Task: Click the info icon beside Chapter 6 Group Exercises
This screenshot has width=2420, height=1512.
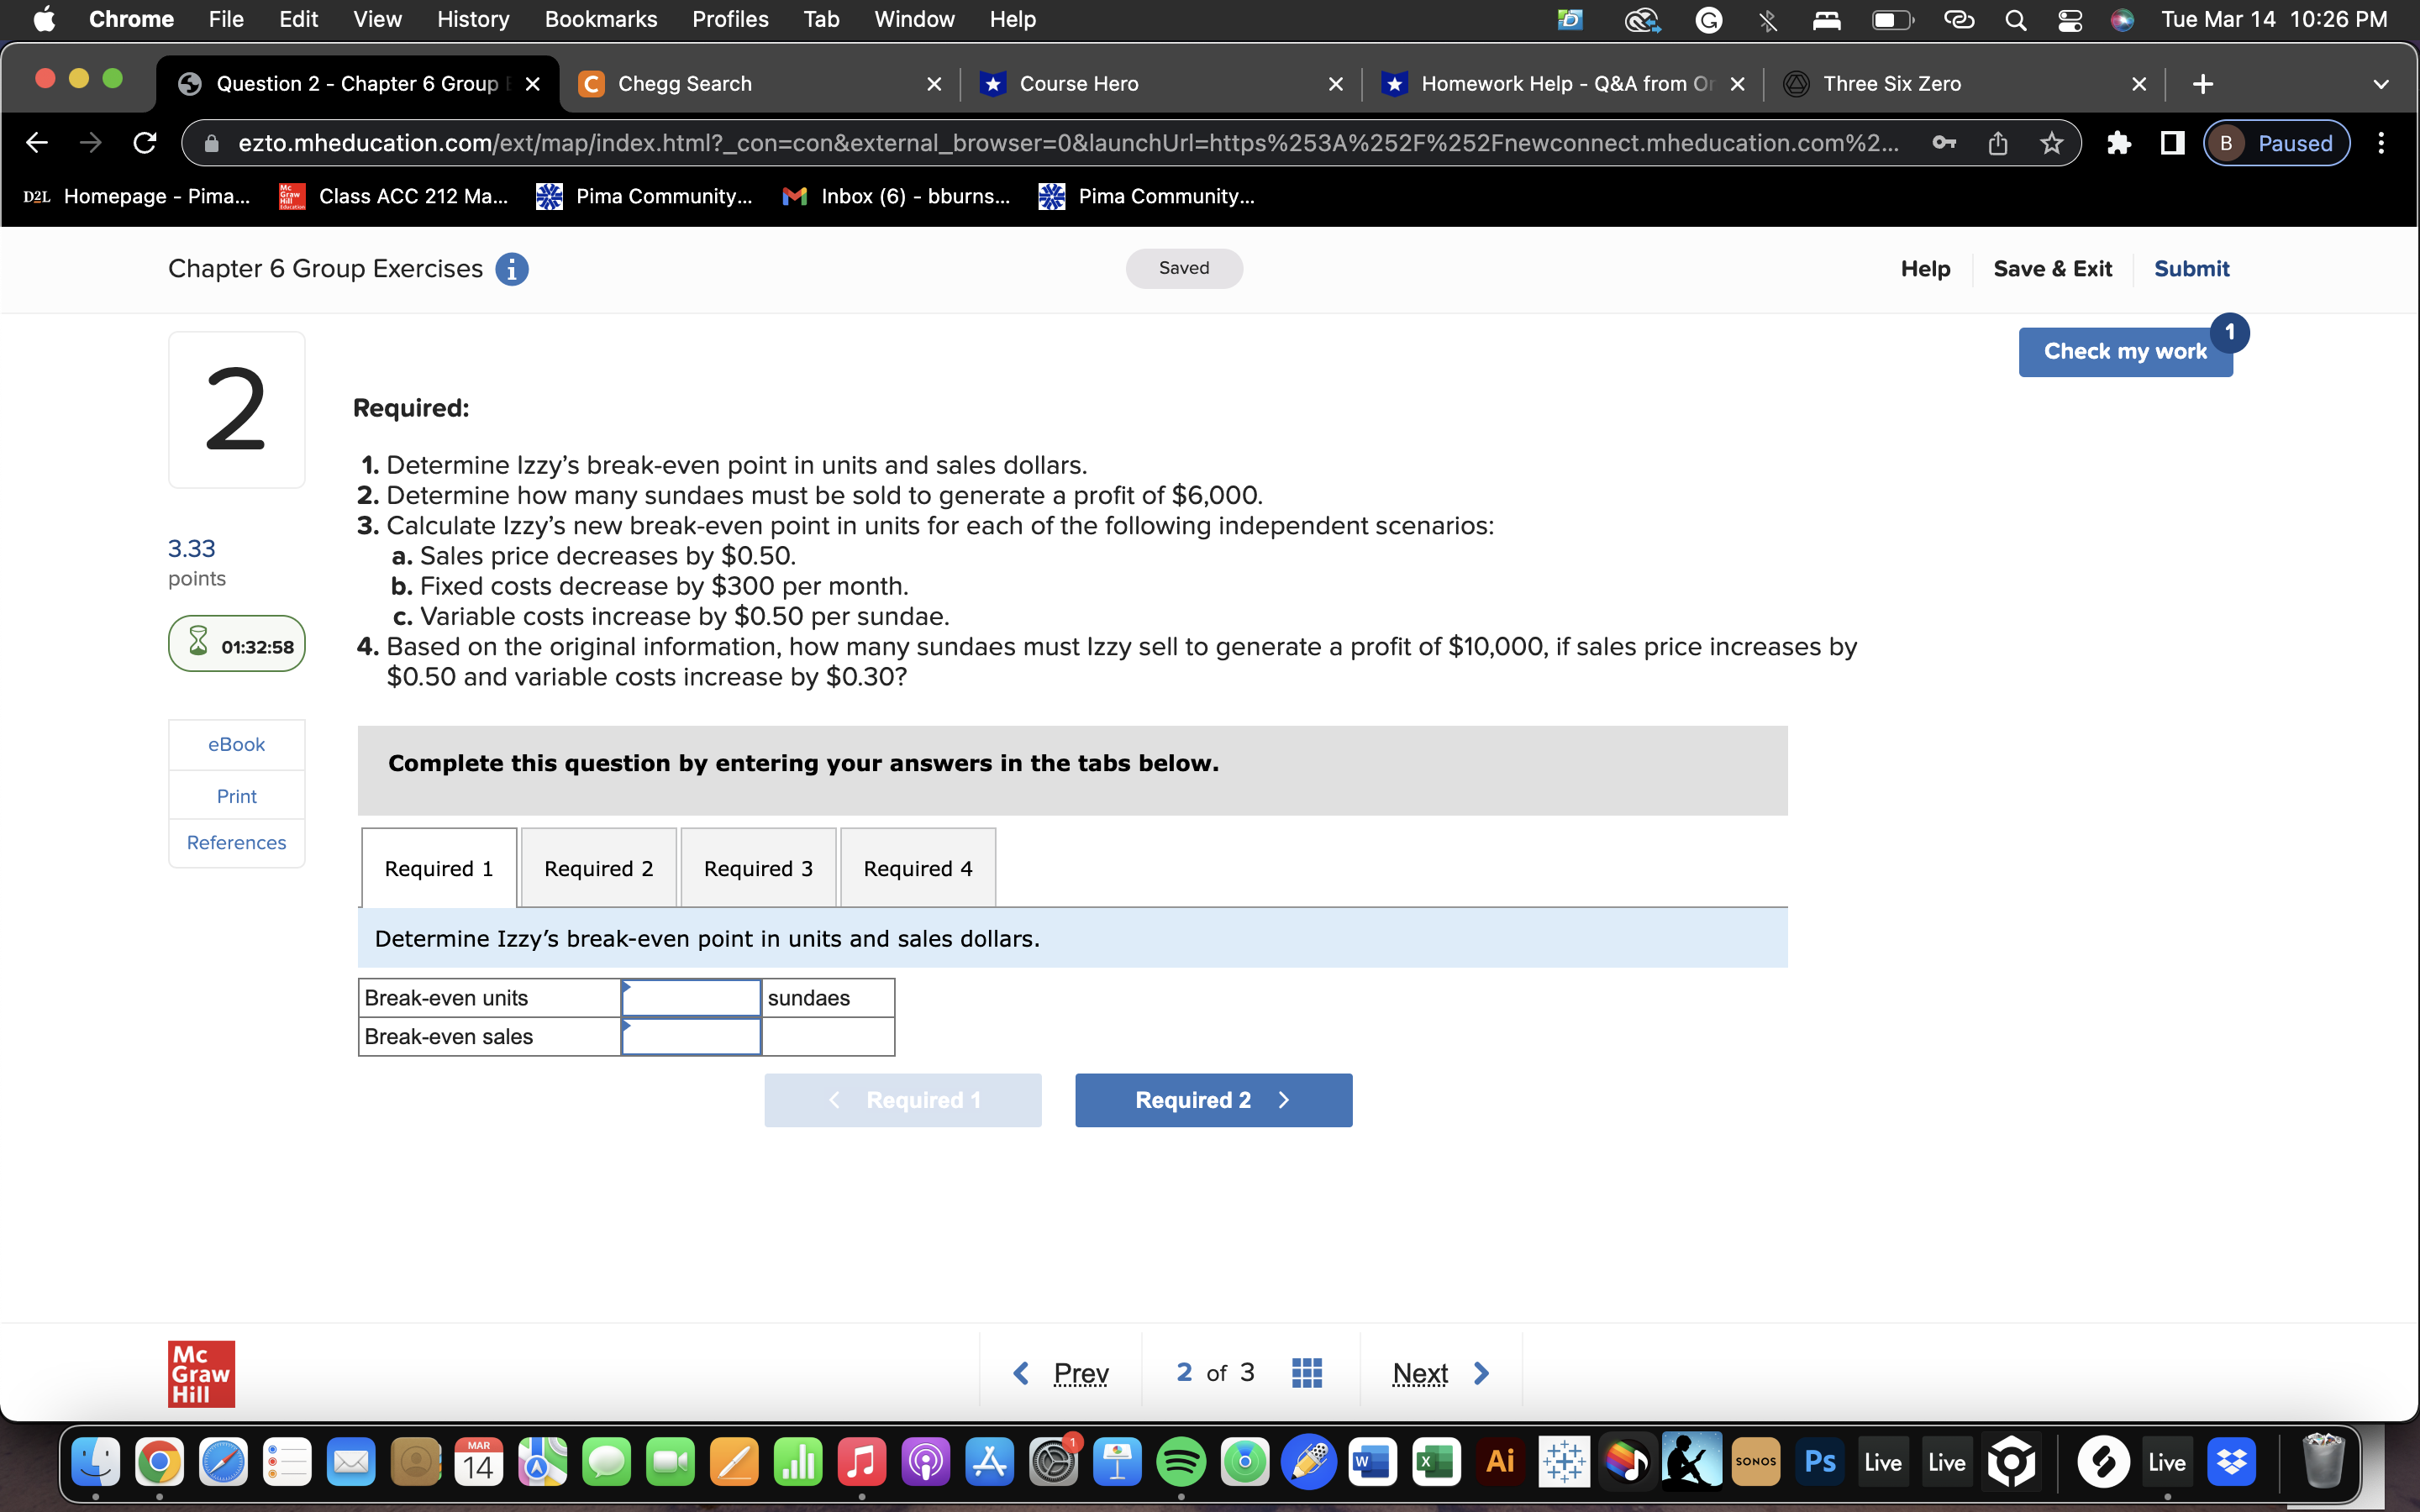Action: point(511,269)
